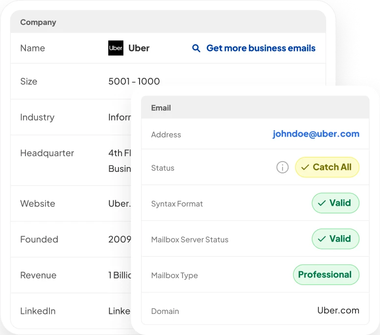This screenshot has width=380, height=335.
Task: Select the Founded year 2009 value
Action: tap(119, 239)
